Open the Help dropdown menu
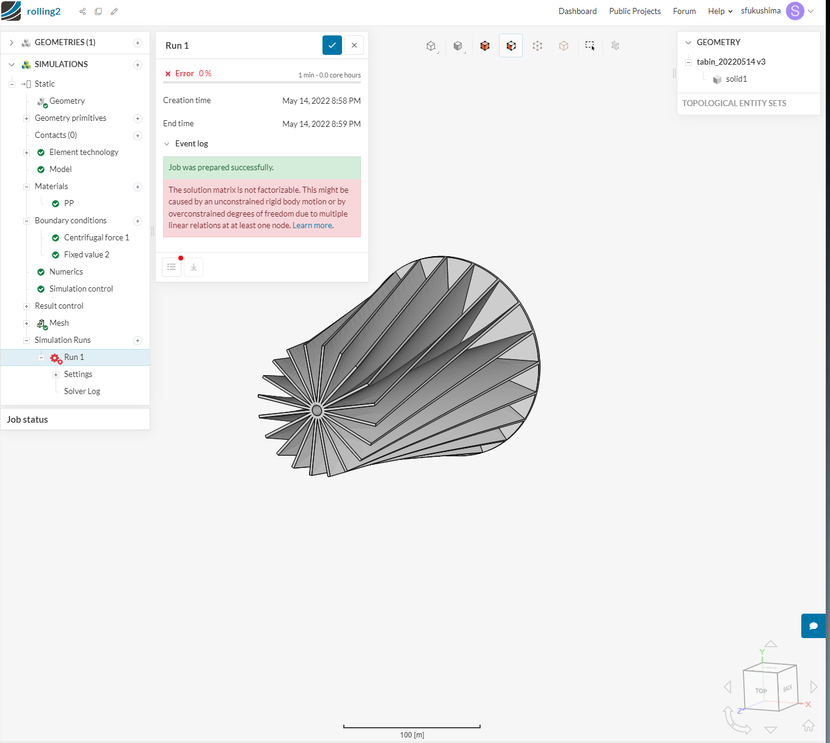The height and width of the screenshot is (743, 830). point(719,12)
